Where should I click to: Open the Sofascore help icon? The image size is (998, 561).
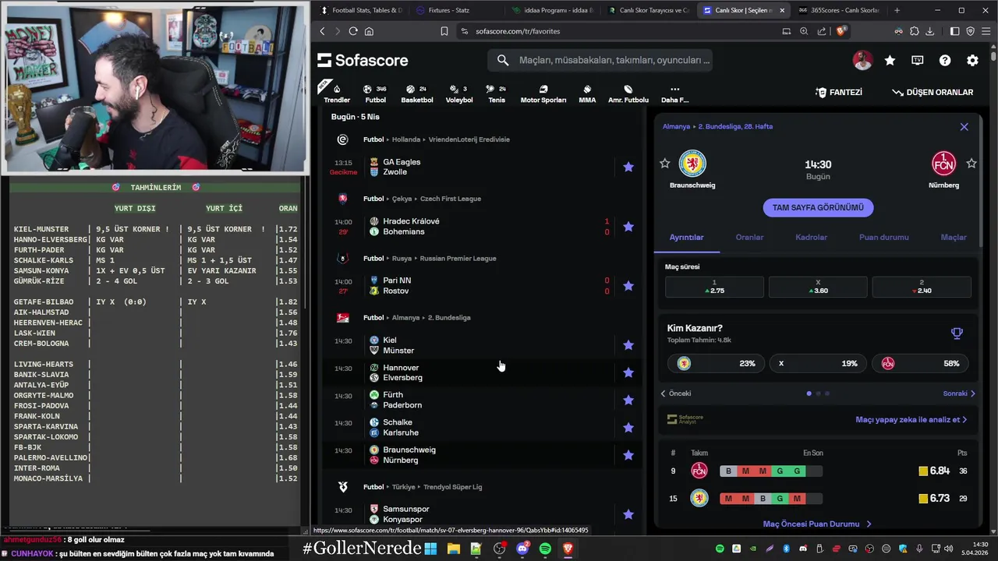tap(945, 60)
